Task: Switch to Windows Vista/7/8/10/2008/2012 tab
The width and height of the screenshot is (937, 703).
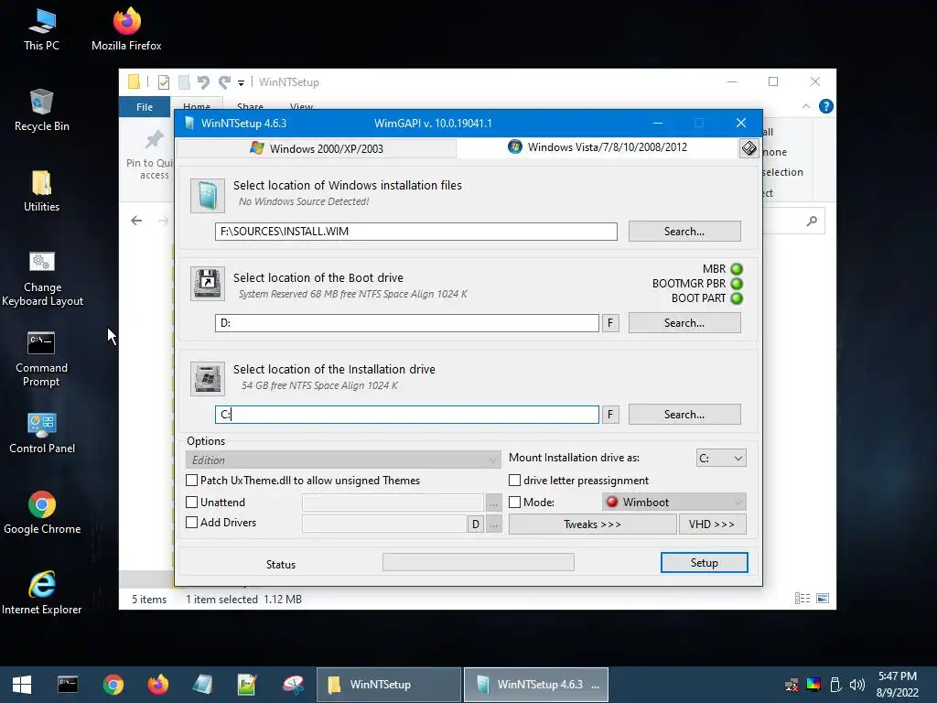Action: pos(598,147)
